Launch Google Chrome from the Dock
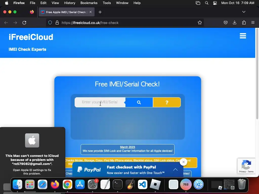Image resolution: width=259 pixels, height=194 pixels. tap(67, 184)
